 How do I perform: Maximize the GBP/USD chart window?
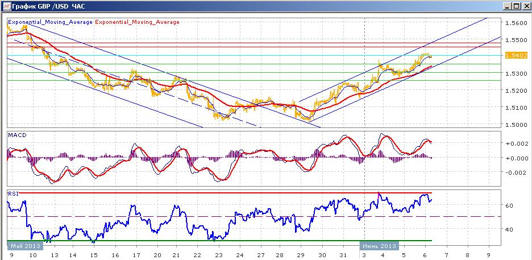point(516,6)
